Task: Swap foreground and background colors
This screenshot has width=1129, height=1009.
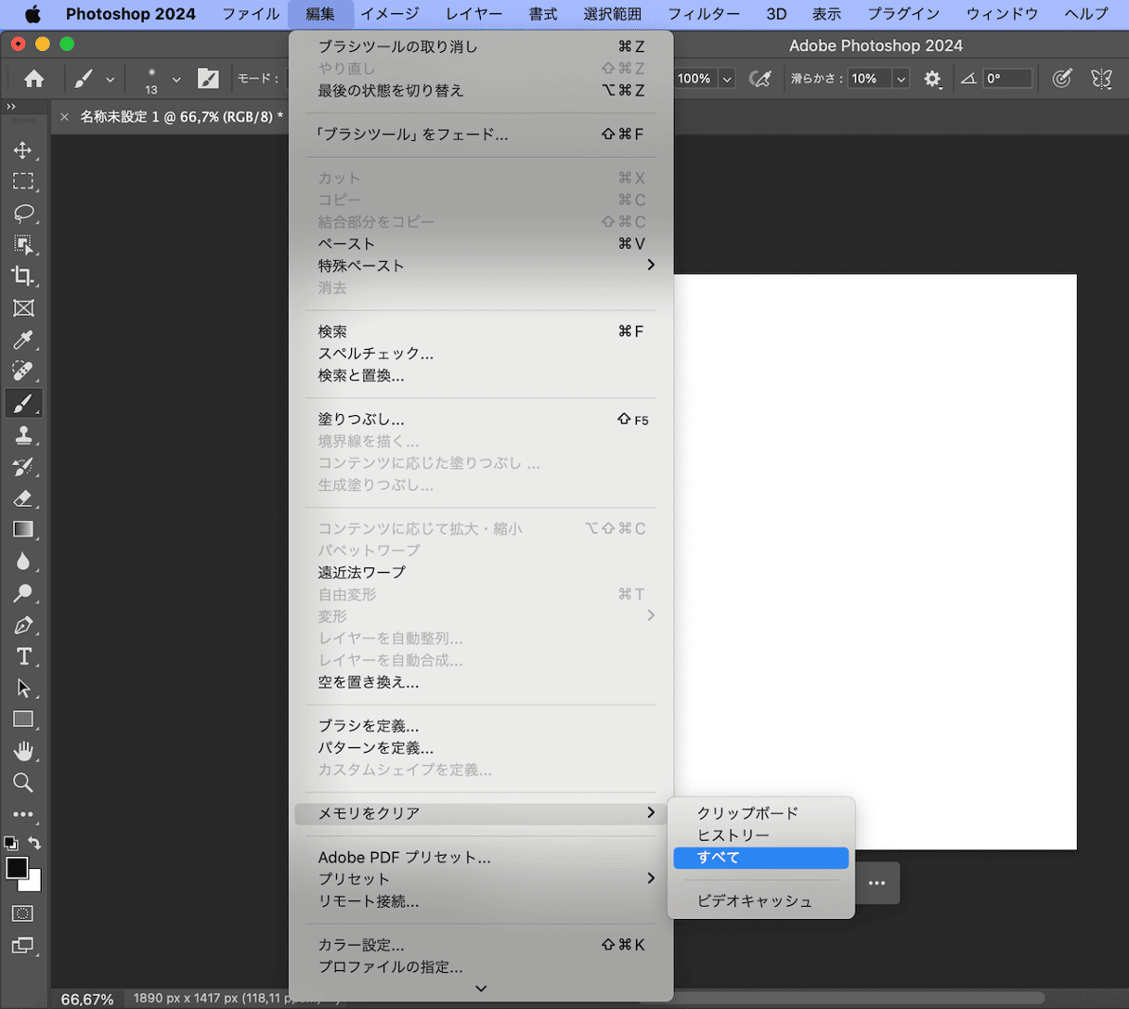Action: [x=35, y=843]
